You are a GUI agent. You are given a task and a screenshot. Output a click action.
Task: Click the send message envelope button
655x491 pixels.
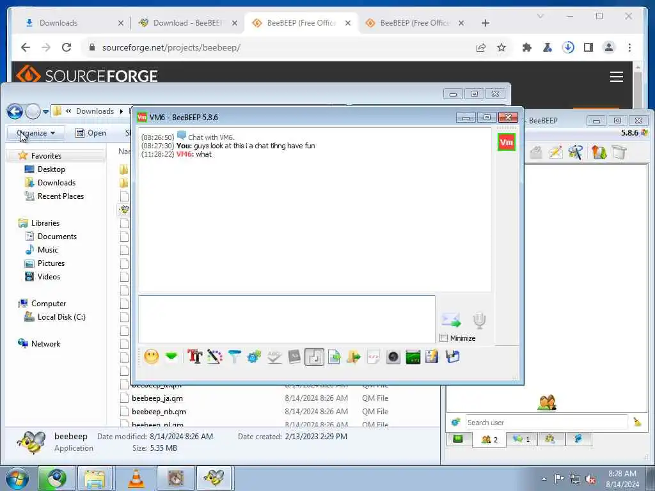(451, 320)
